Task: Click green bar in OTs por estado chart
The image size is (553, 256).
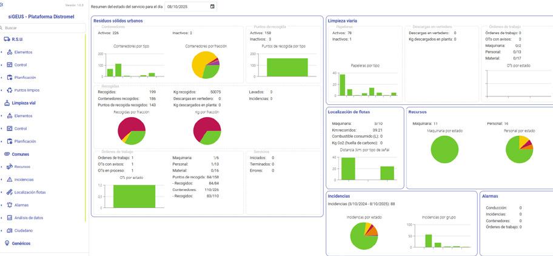Action: click(134, 197)
